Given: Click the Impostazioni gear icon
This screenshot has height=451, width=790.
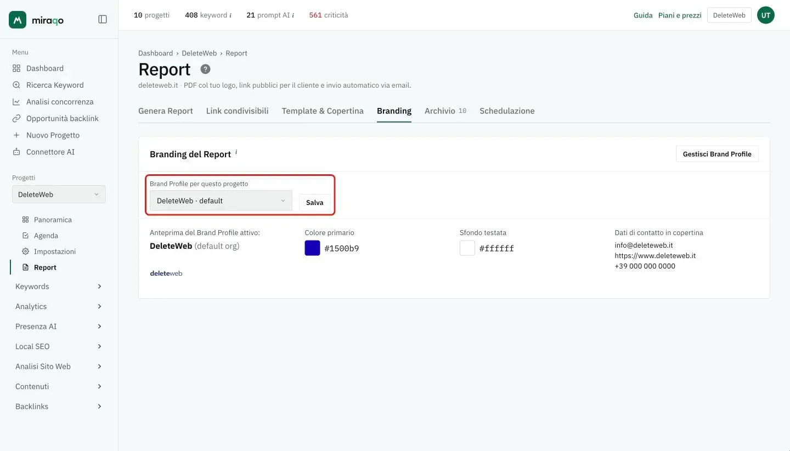Looking at the screenshot, I should (25, 252).
